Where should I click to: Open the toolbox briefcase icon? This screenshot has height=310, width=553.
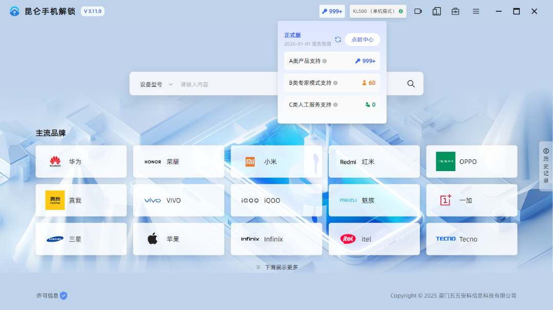point(455,11)
